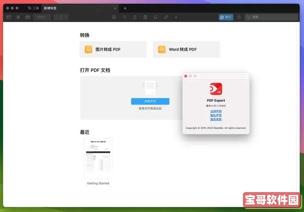Click the Getting Started file name
The image size is (304, 212).
98,183
